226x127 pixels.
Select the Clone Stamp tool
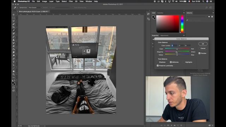pos(14,40)
